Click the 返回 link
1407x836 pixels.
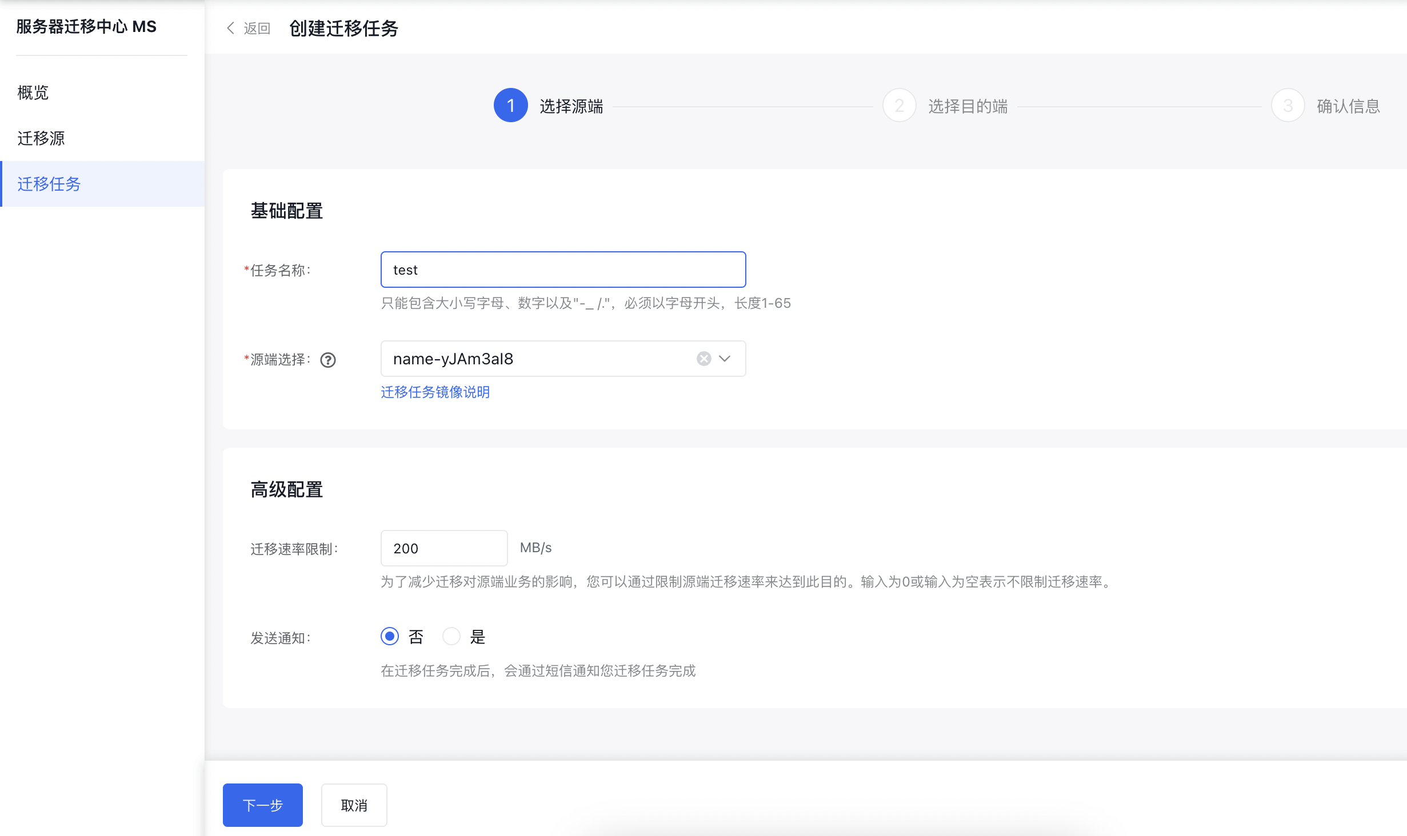coord(257,28)
